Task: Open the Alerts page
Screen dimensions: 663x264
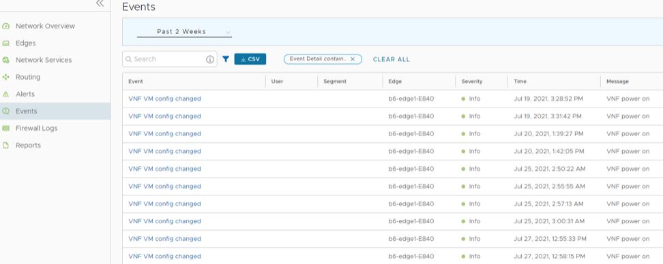Action: click(x=25, y=94)
